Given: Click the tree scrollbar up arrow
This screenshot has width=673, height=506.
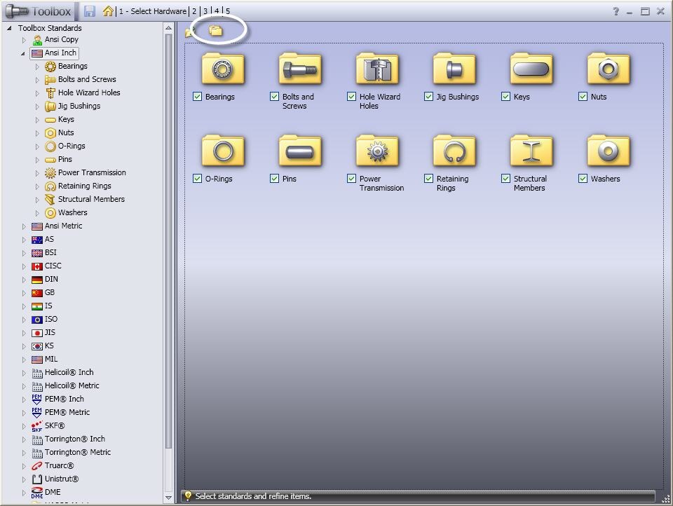Looking at the screenshot, I should pos(168,28).
